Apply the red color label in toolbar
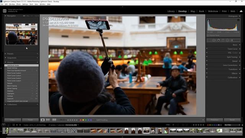Screen dimensions: 245x138 [x=81, y=120]
